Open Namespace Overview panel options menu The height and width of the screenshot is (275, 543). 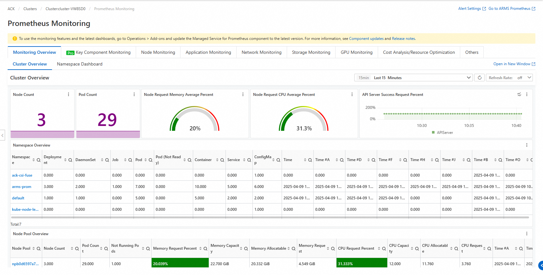[x=527, y=145]
